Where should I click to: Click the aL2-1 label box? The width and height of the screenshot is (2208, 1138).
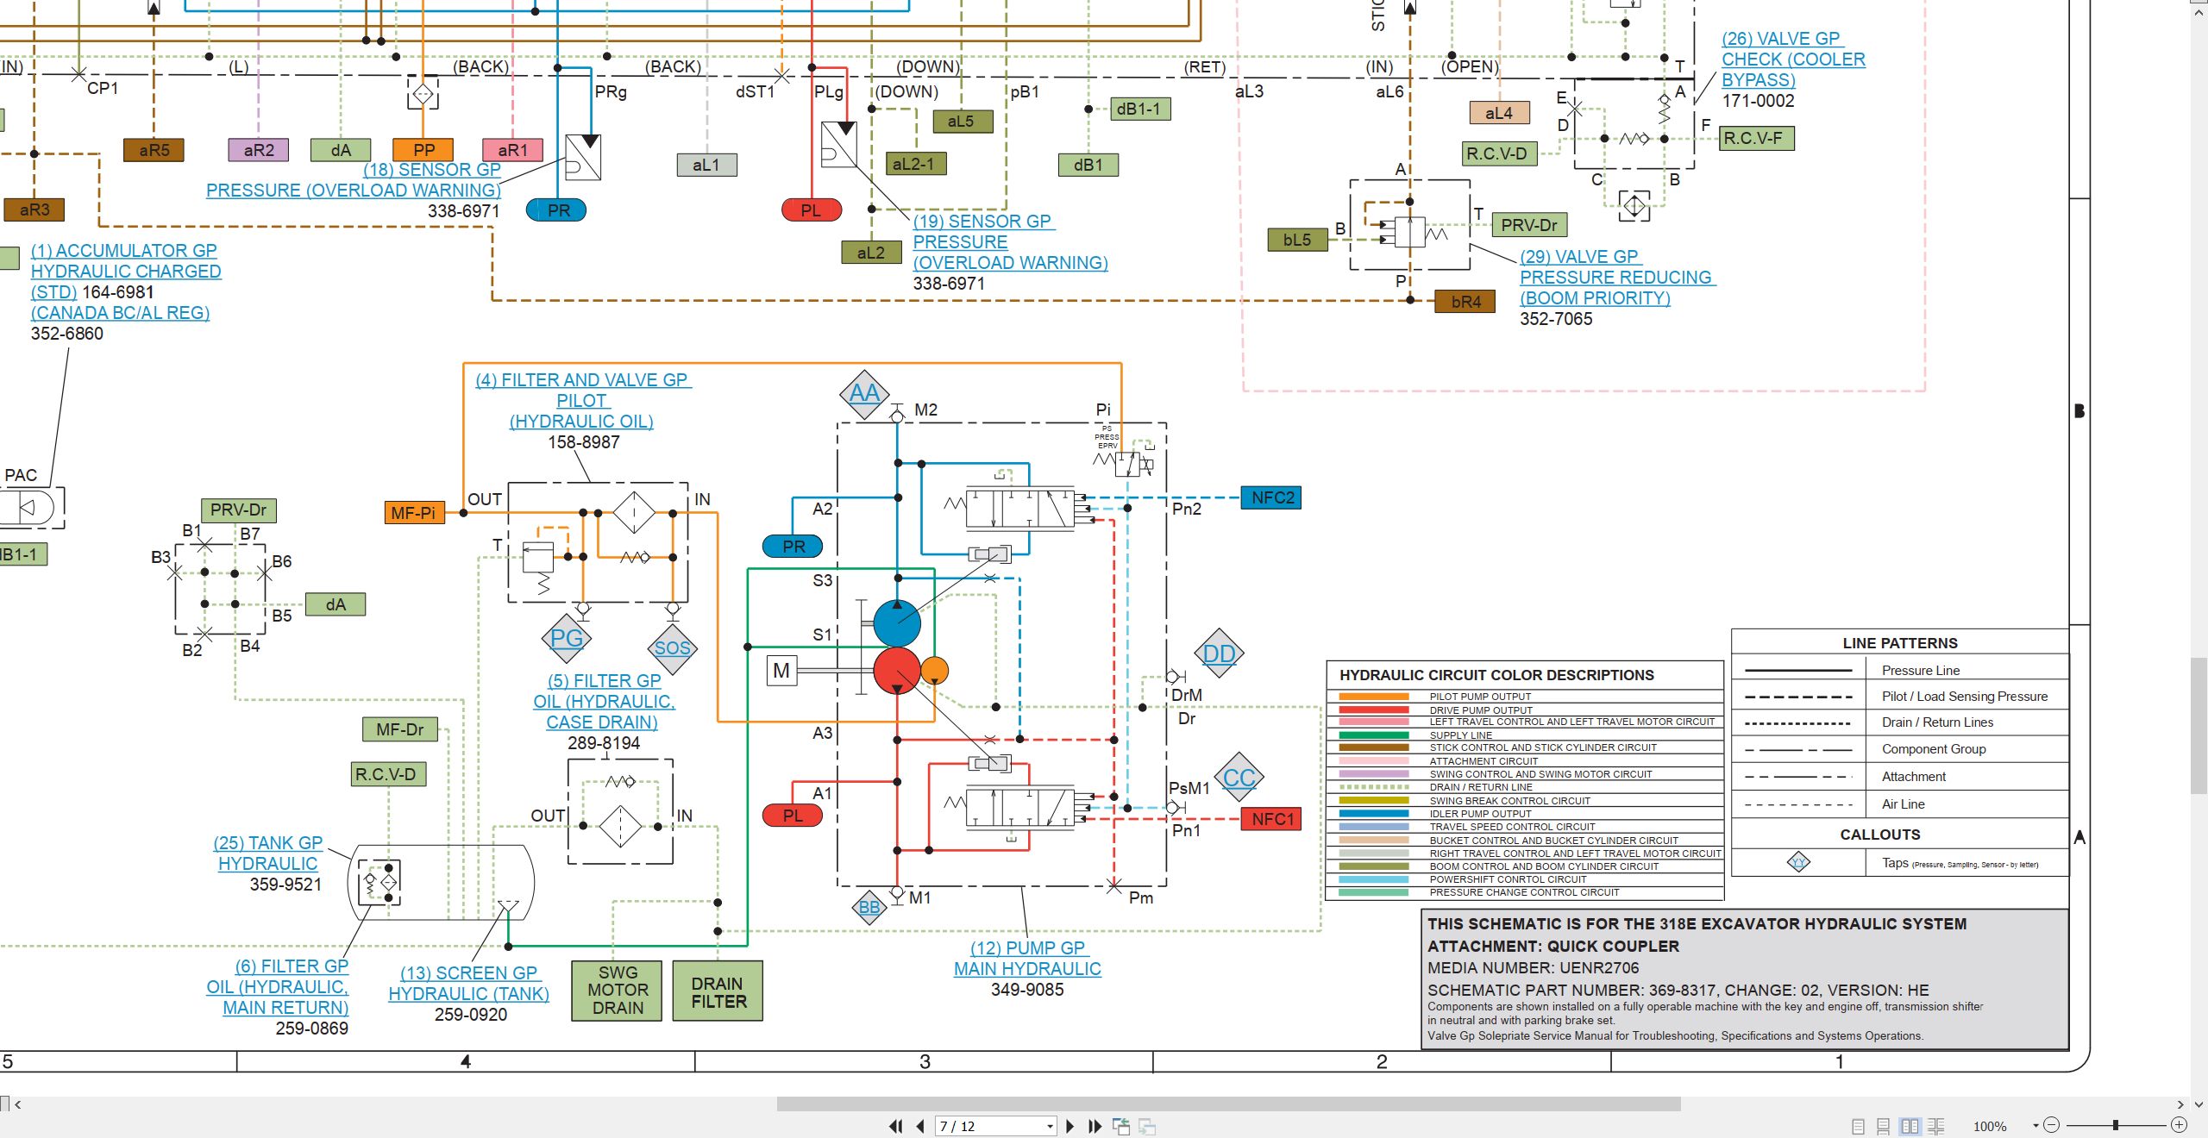[916, 164]
